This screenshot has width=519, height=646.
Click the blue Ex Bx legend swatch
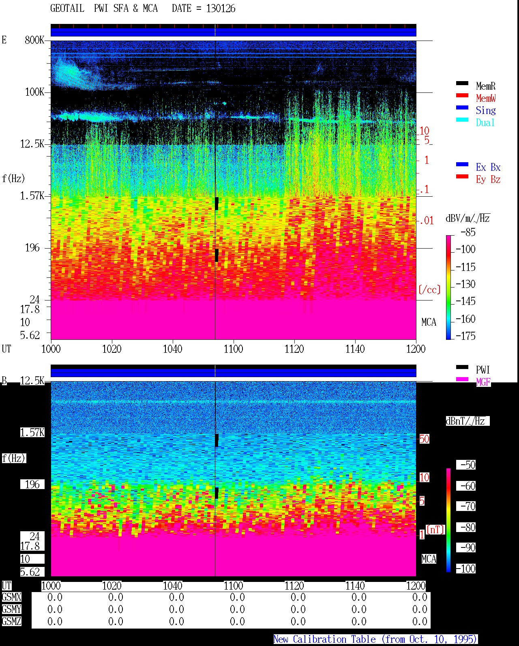(462, 165)
